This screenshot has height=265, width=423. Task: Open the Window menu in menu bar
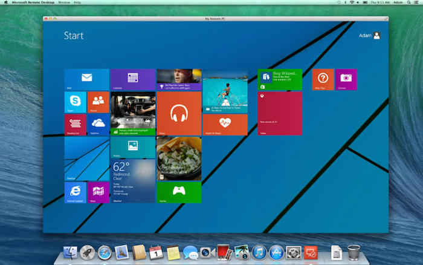click(x=63, y=2)
